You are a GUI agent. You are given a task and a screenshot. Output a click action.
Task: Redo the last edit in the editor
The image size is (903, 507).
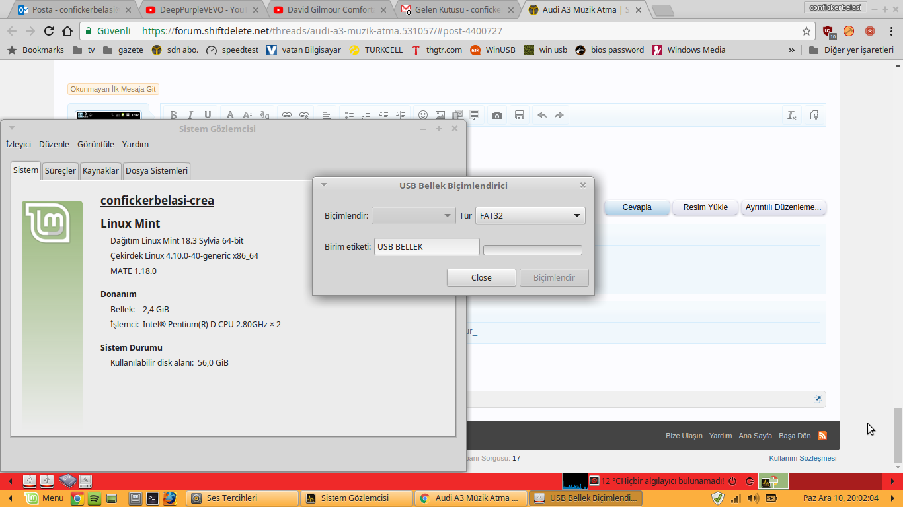[x=559, y=115]
